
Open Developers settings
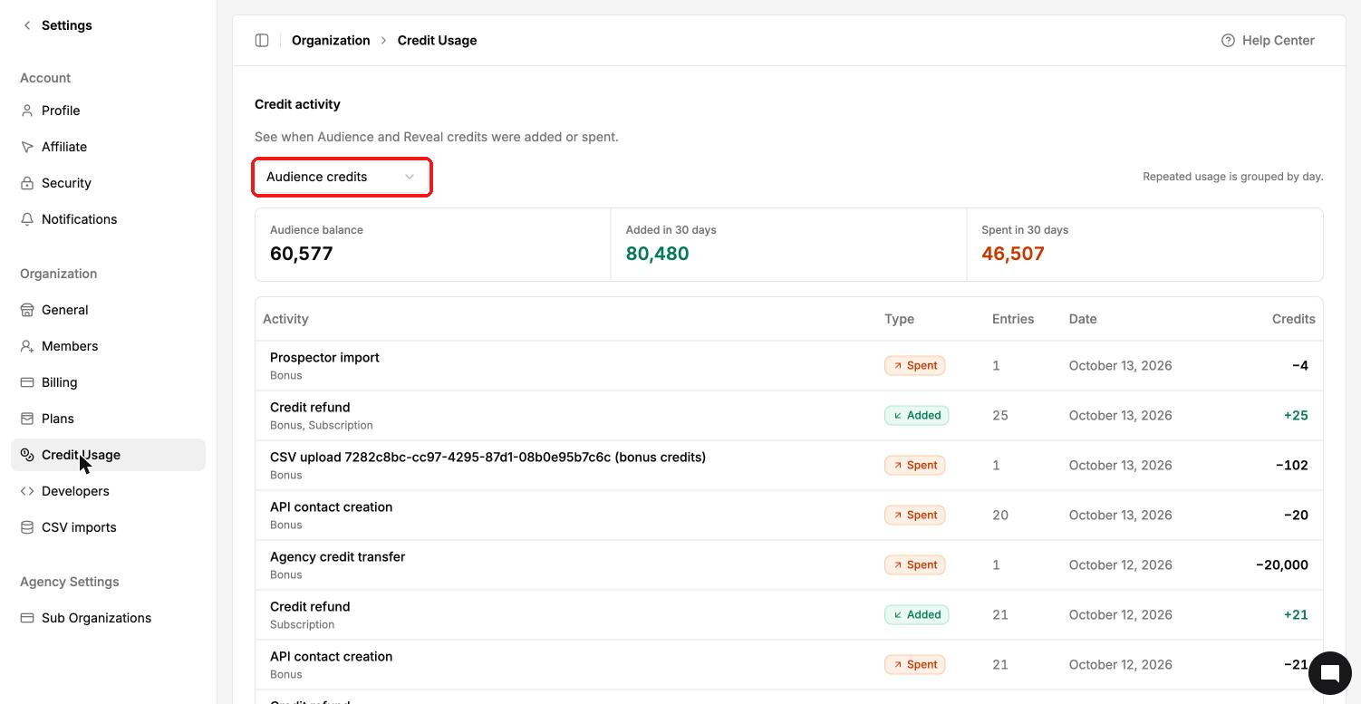point(108,491)
